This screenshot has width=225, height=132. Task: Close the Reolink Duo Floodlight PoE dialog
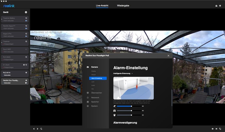pos(168,56)
